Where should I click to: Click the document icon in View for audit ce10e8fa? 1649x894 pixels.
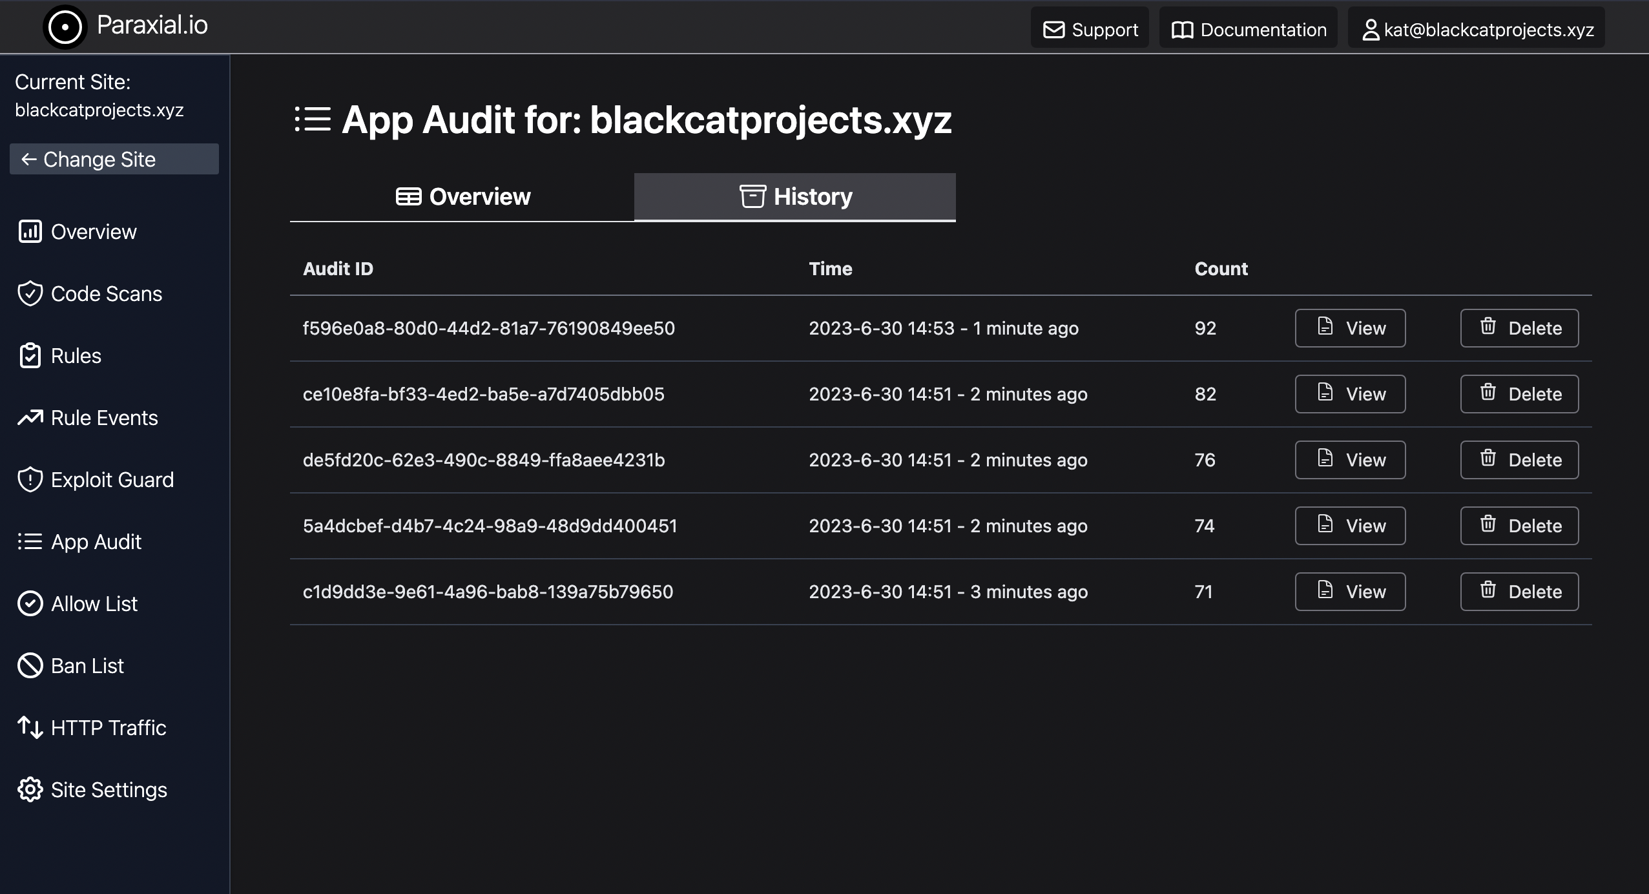(1325, 392)
